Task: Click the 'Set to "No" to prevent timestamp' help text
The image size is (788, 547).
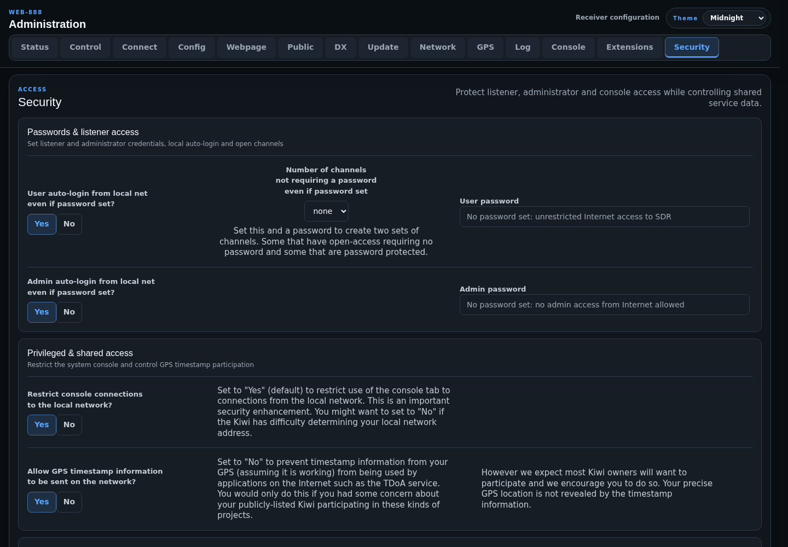Action: (333, 488)
